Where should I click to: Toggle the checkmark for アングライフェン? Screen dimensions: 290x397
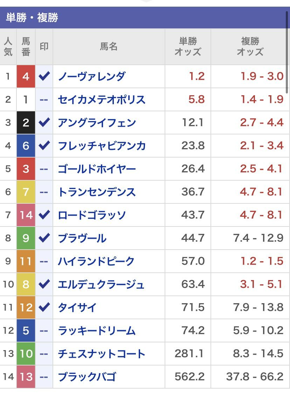click(x=44, y=123)
